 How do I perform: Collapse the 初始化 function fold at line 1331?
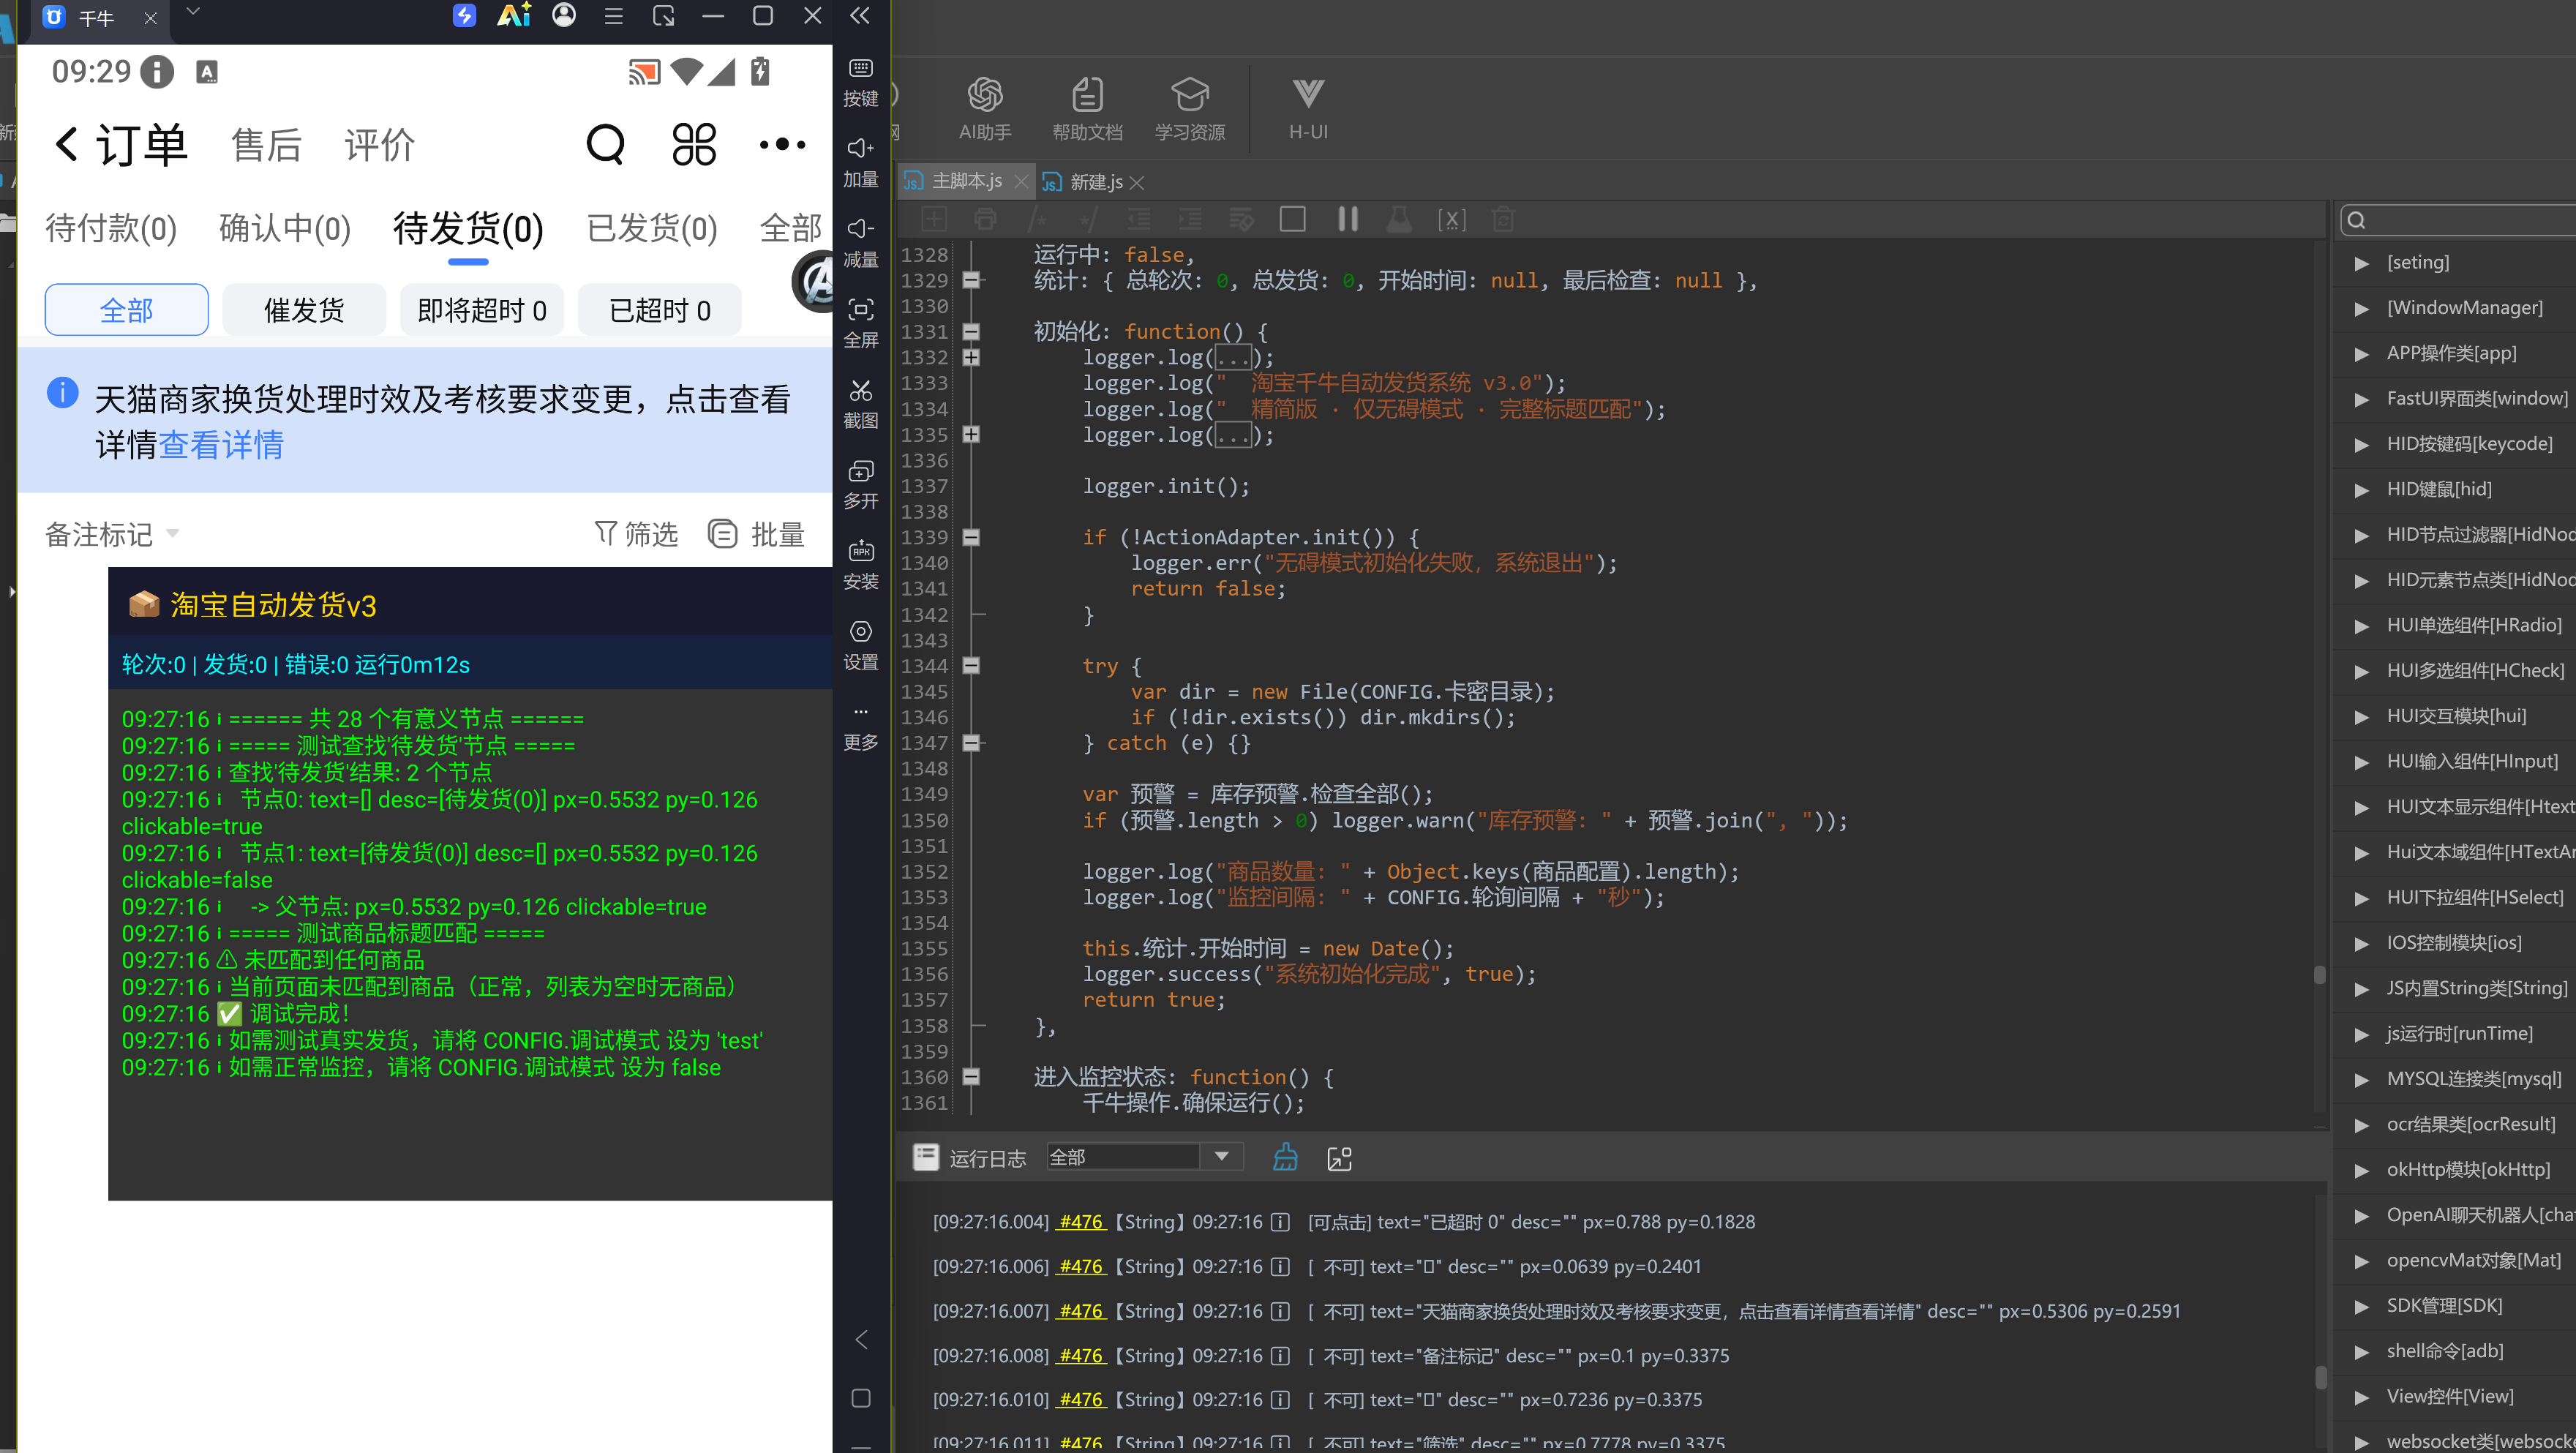coord(971,331)
